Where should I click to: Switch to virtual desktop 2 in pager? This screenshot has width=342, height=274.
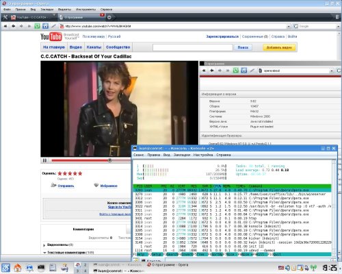(85, 265)
